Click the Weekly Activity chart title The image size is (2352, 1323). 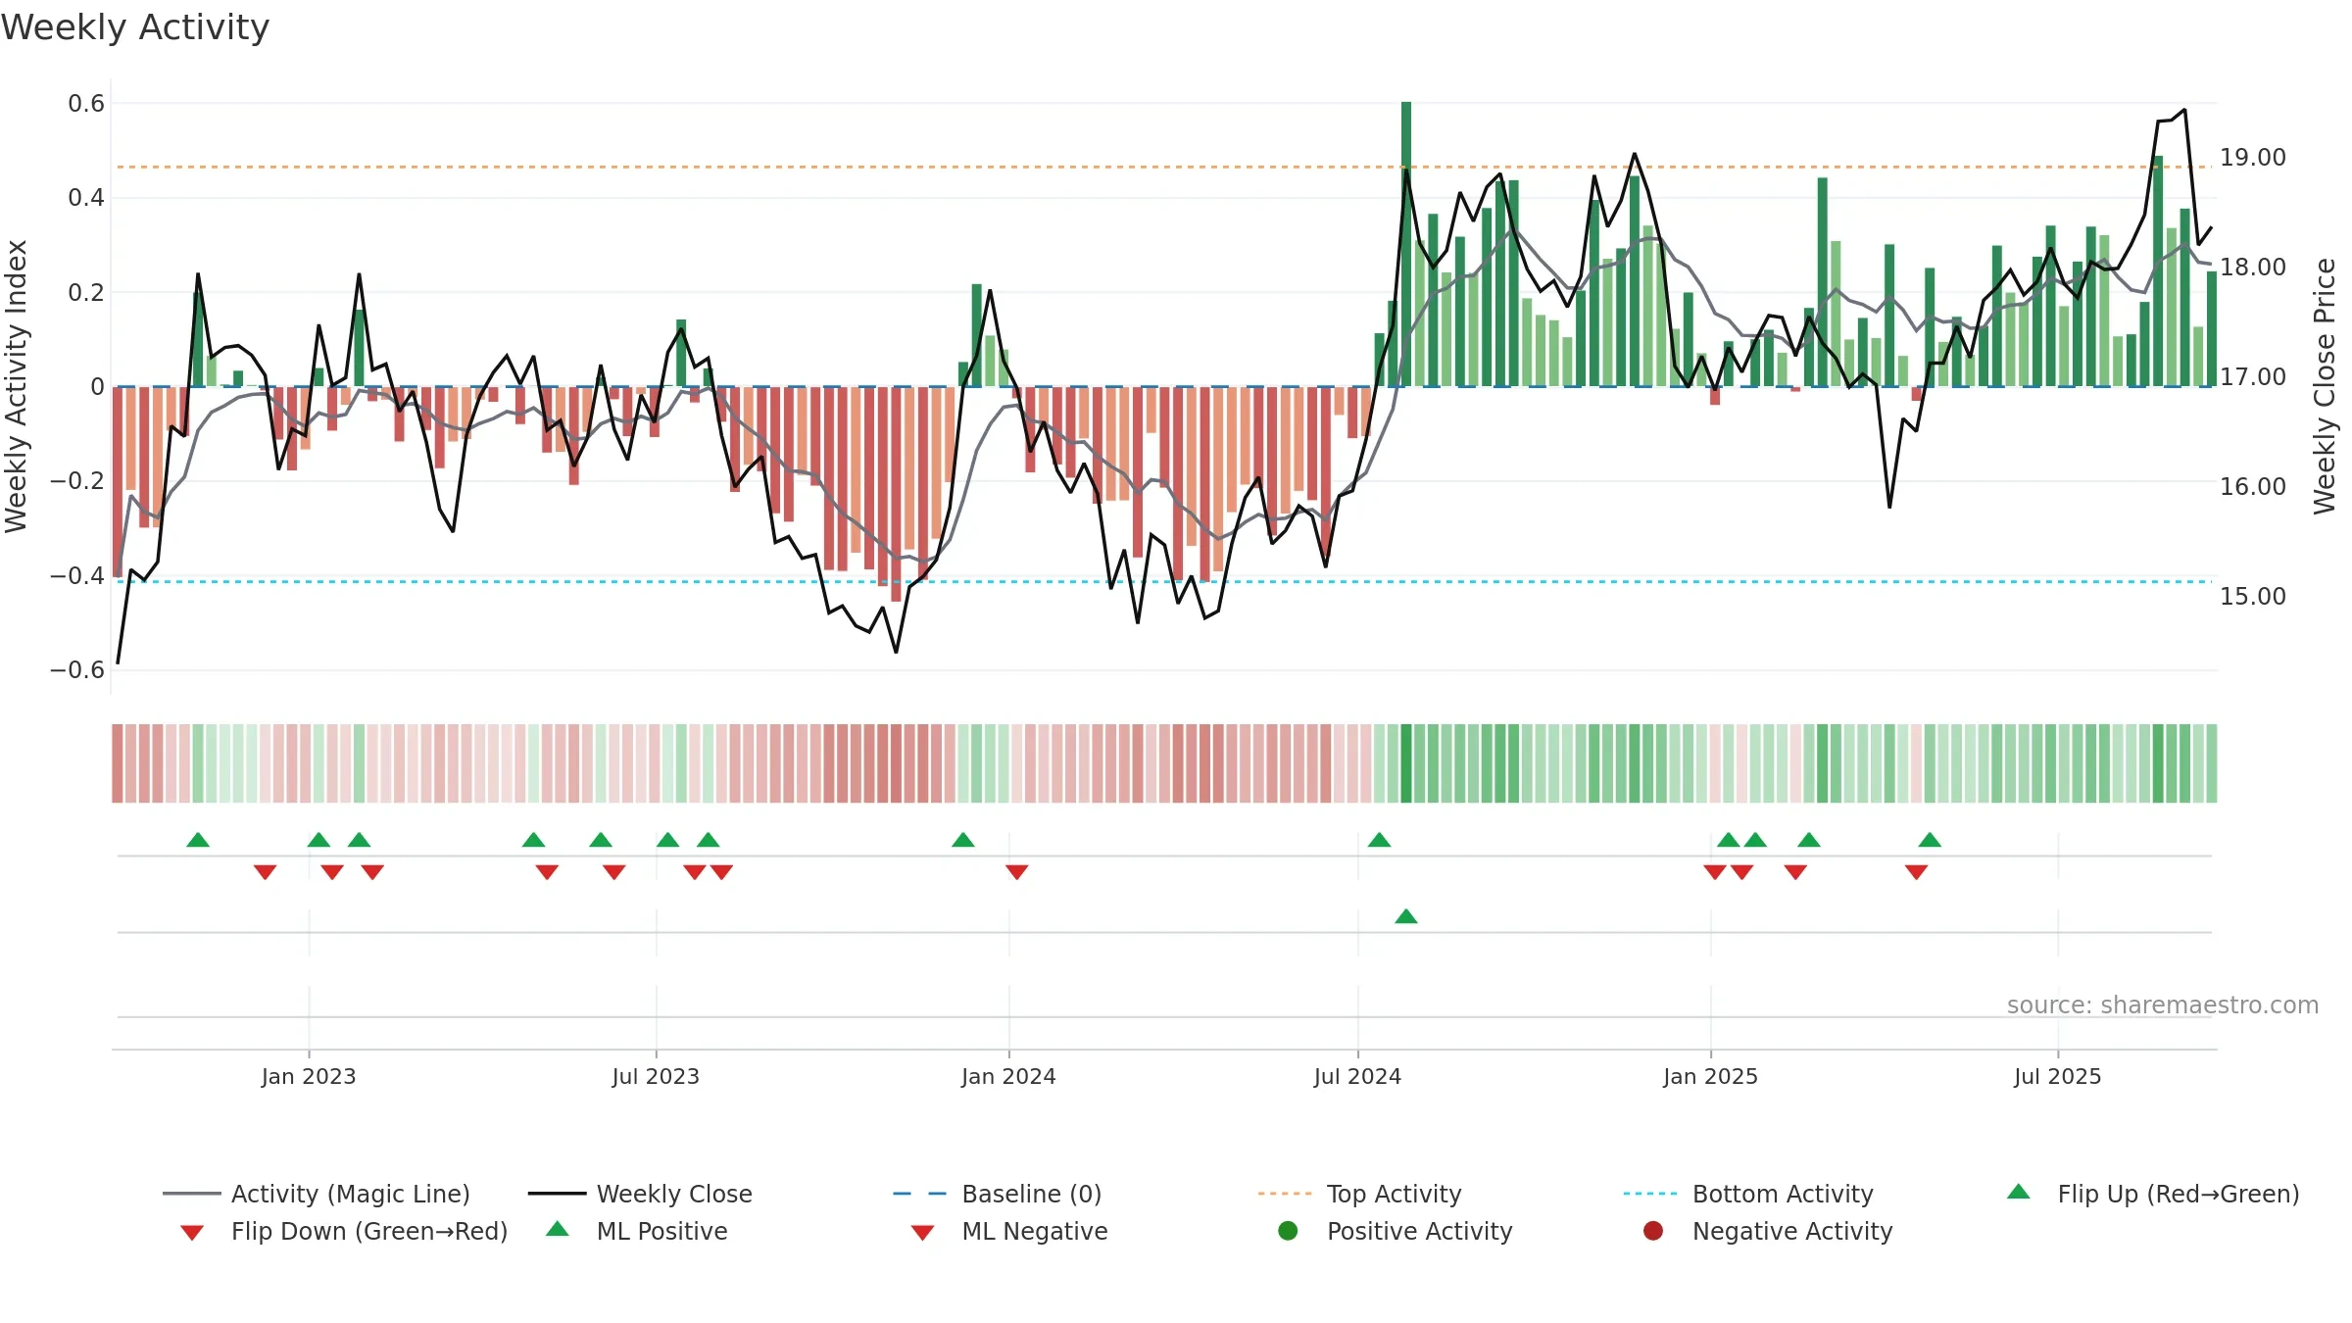point(135,27)
